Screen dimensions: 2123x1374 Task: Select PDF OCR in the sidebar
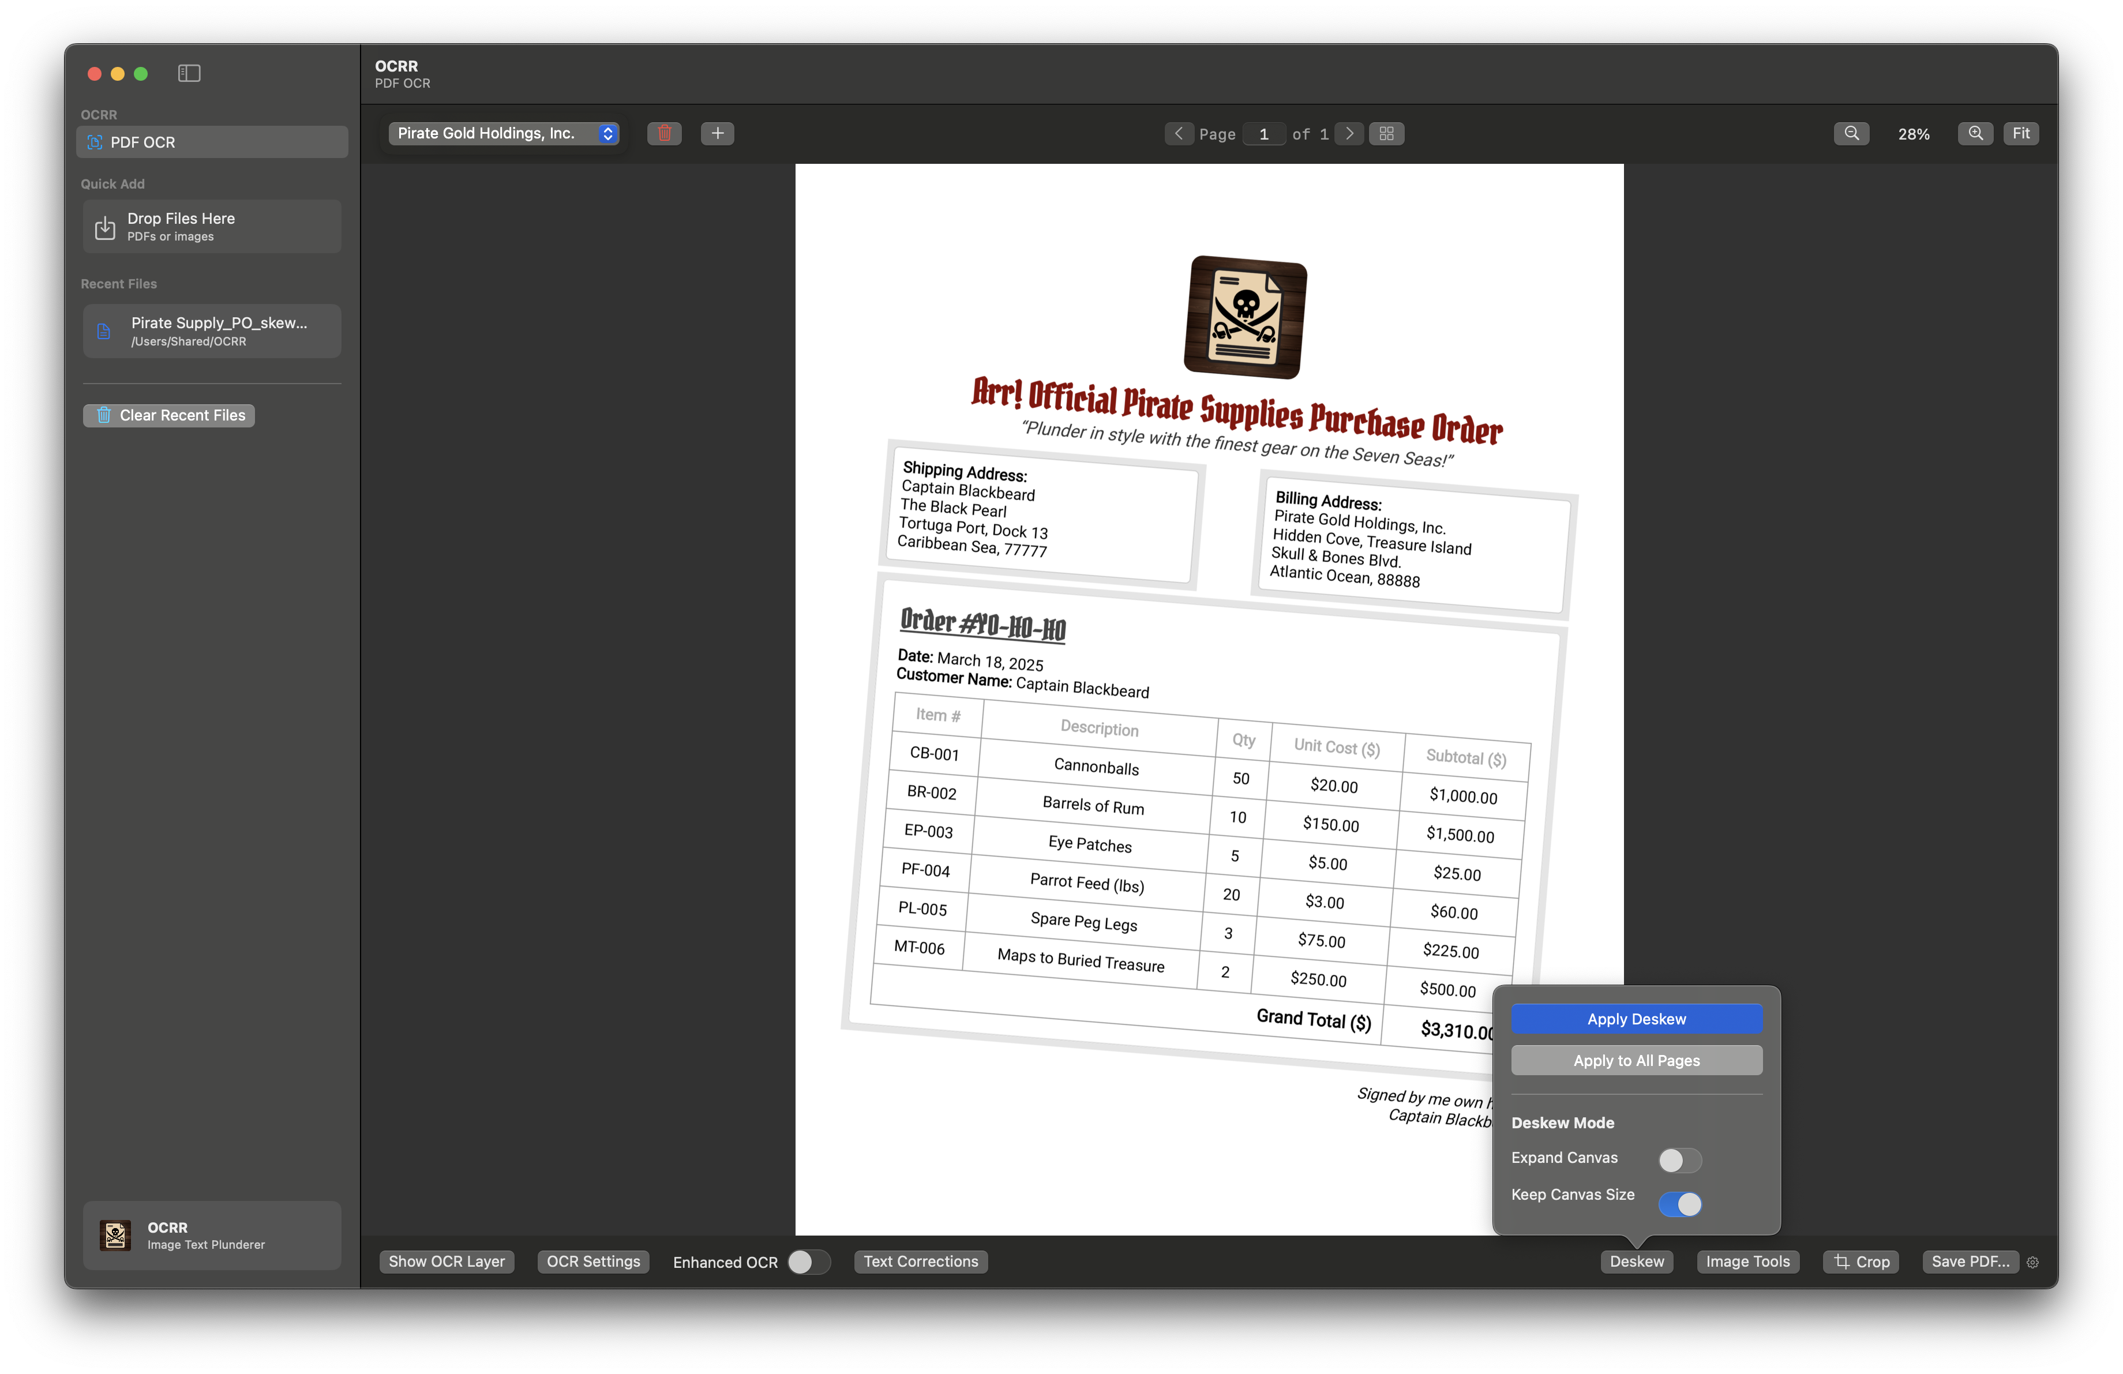coord(212,142)
